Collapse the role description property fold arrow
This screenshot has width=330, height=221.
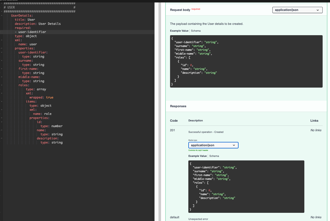pyautogui.click(x=2, y=138)
